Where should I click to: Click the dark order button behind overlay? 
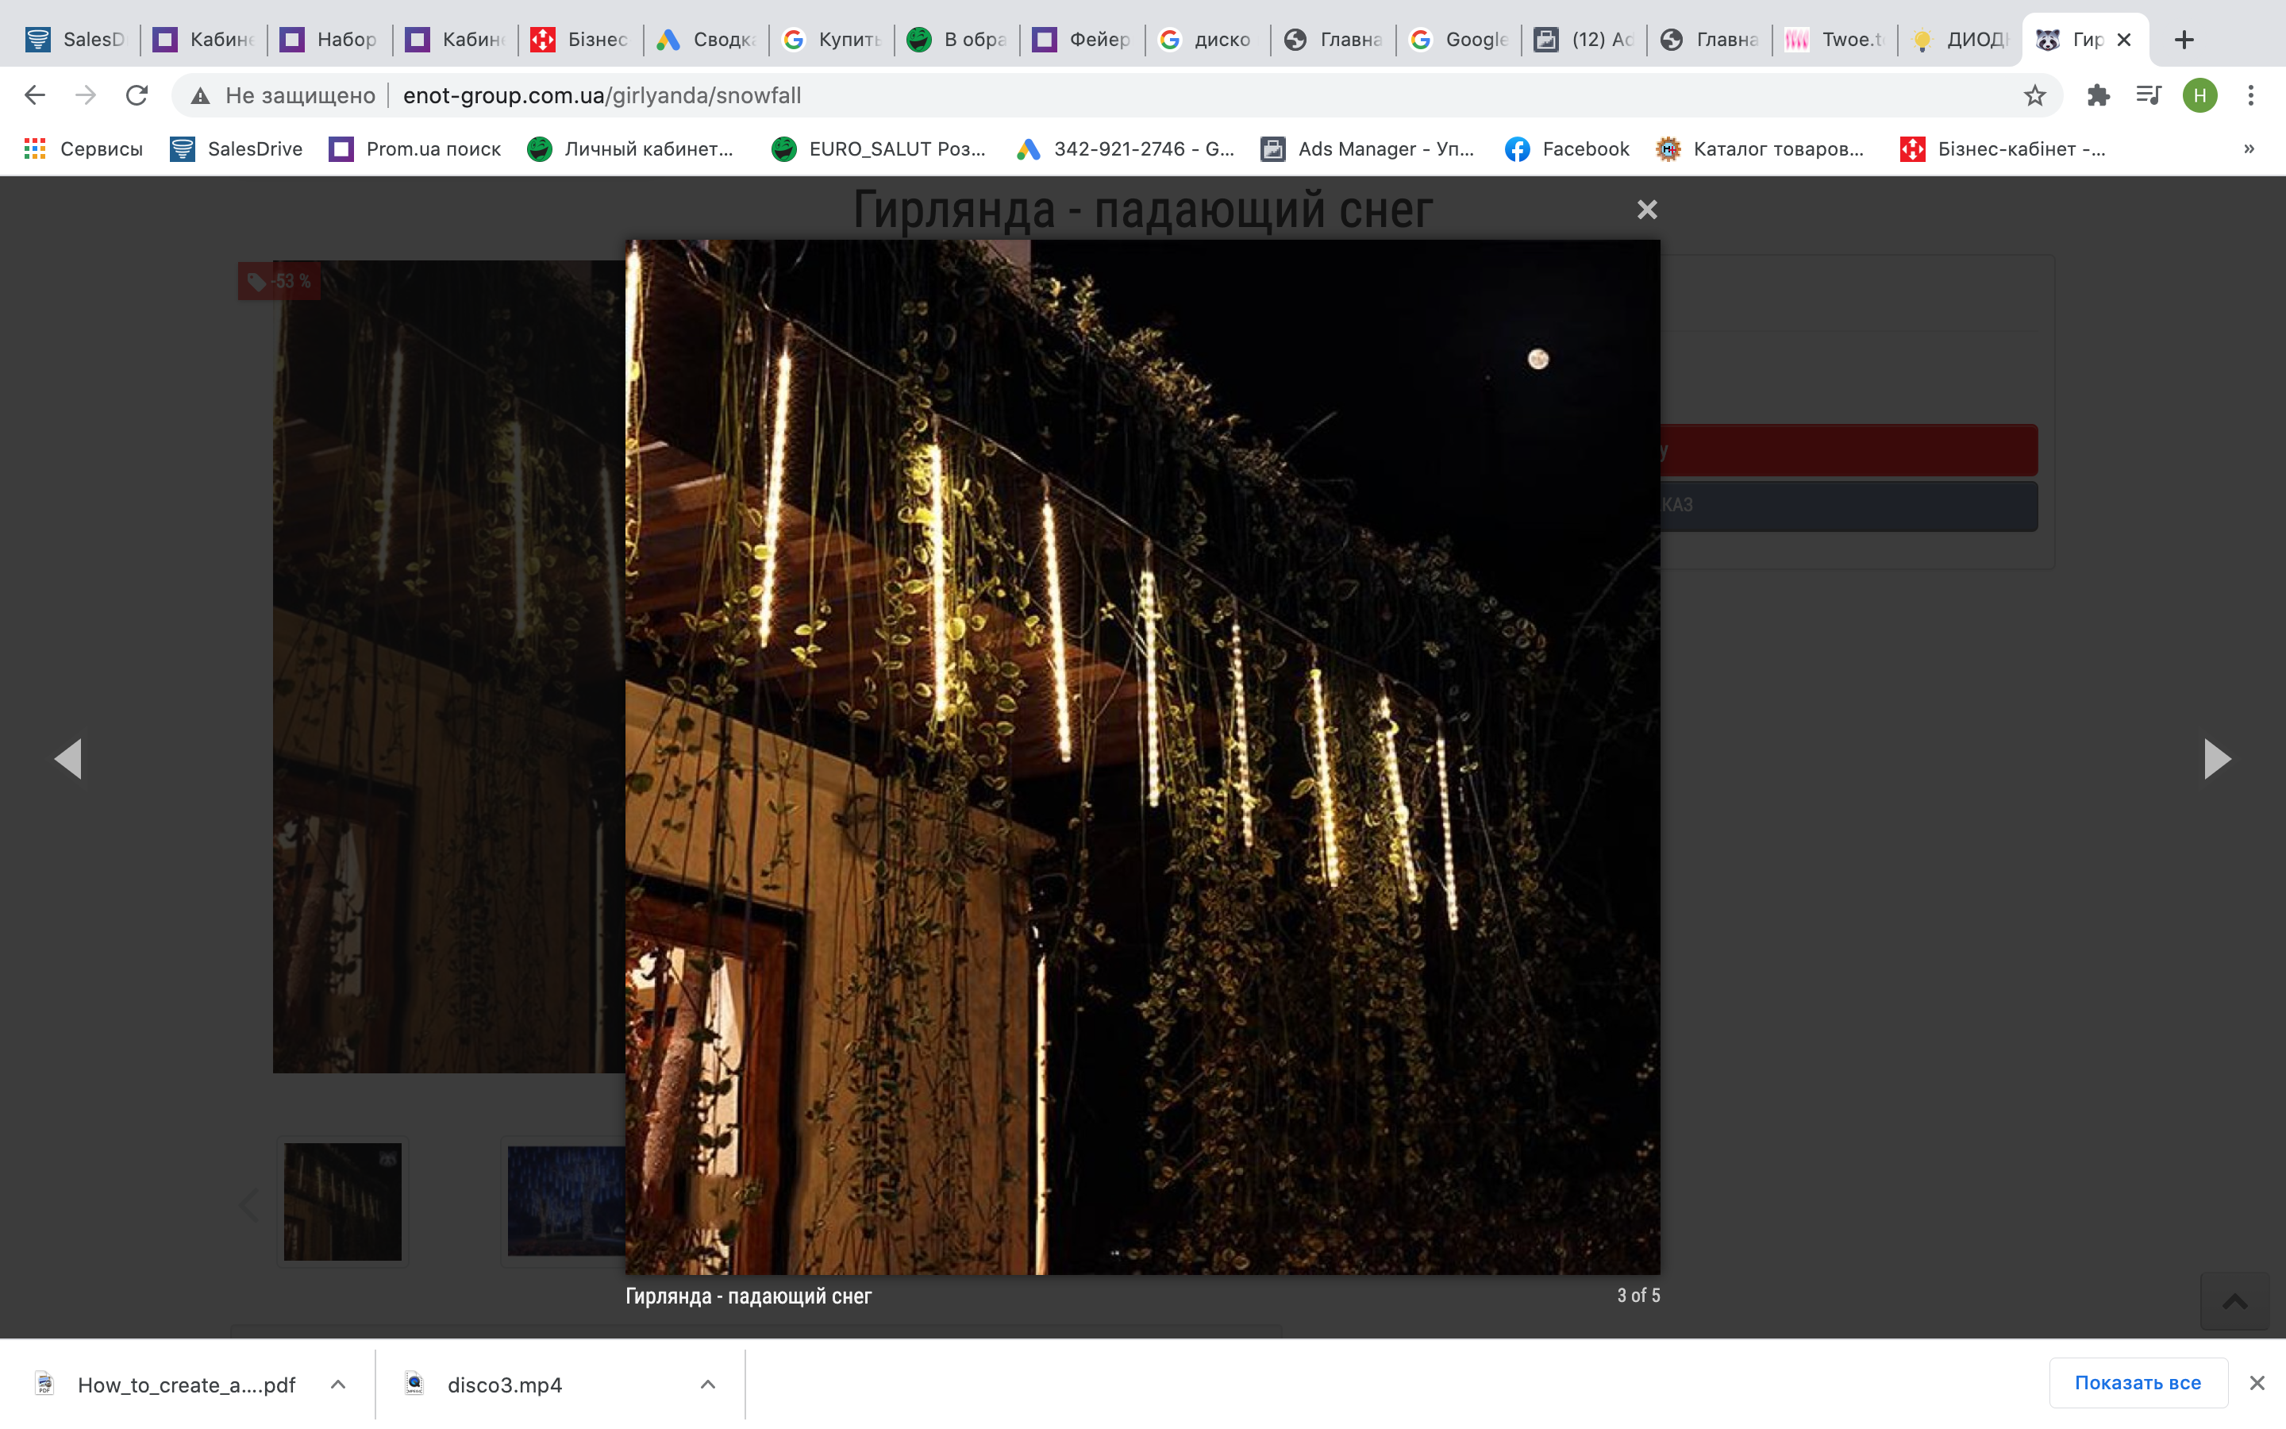(x=1849, y=506)
